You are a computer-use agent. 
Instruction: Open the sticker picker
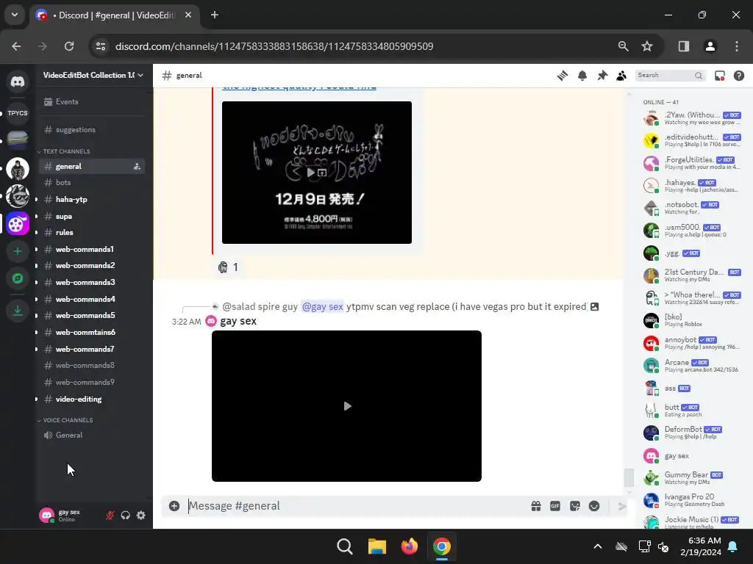(x=575, y=506)
